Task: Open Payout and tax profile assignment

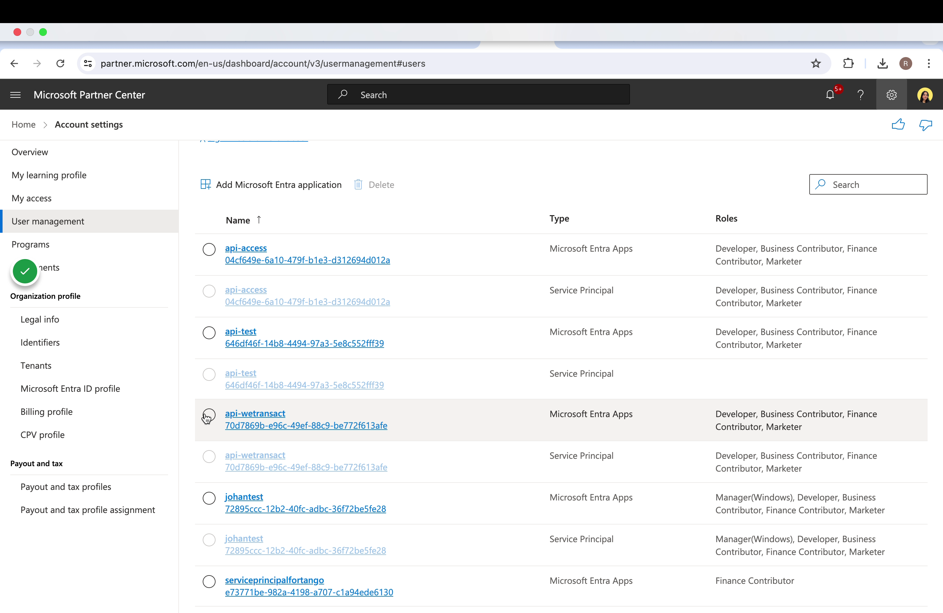Action: click(88, 510)
